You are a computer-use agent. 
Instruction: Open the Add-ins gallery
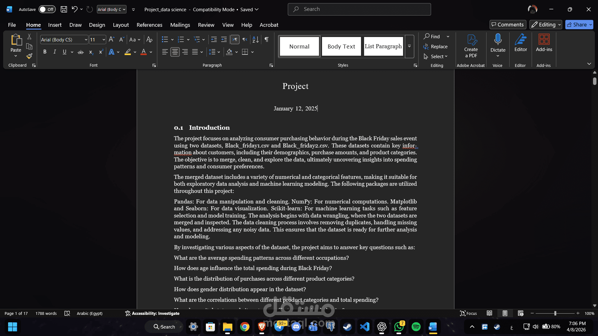pos(544,43)
